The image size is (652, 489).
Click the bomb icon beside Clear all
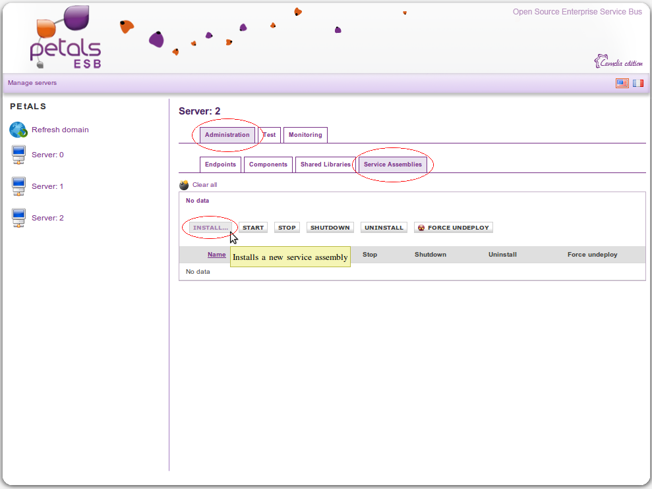[x=184, y=186]
